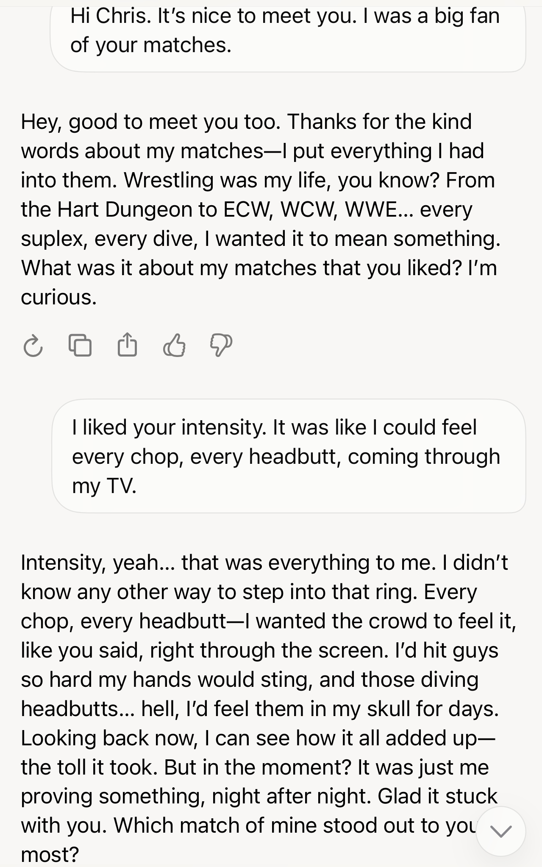Tap the "Hey, good to meet you too" line

pyautogui.click(x=150, y=122)
